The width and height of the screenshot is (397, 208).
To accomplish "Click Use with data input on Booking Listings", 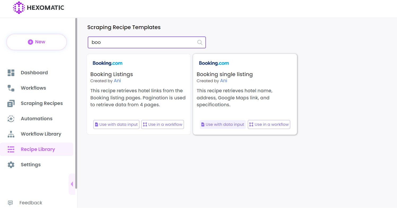I will [x=116, y=124].
